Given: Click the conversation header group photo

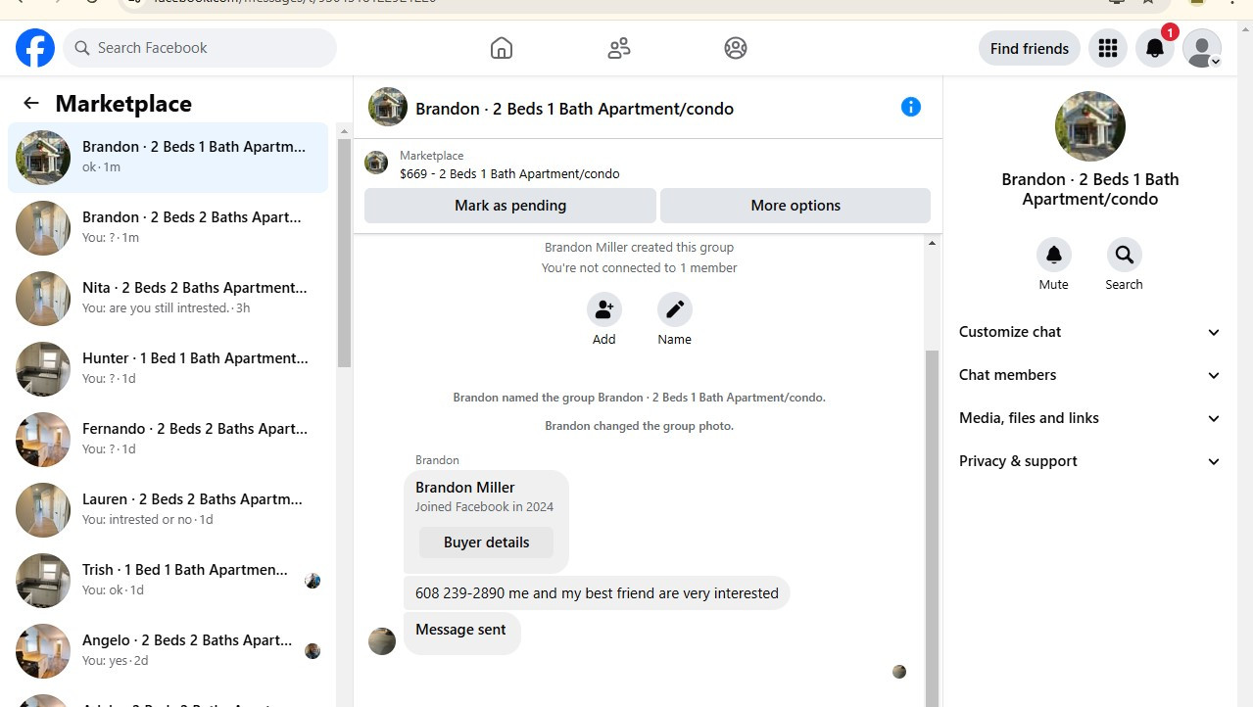Looking at the screenshot, I should coord(388,107).
